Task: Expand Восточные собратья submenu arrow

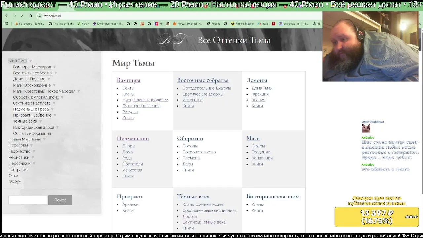Action: click(56, 73)
